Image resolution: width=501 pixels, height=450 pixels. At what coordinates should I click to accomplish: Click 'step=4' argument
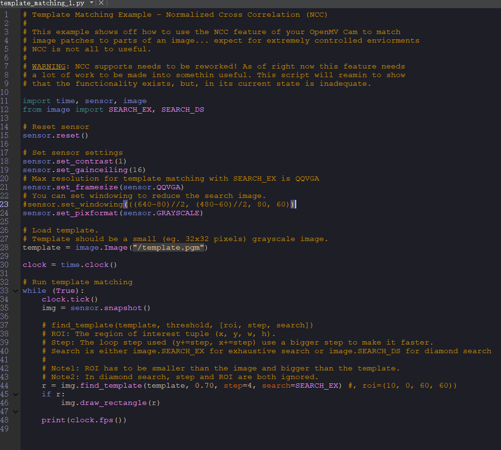pyautogui.click(x=238, y=386)
